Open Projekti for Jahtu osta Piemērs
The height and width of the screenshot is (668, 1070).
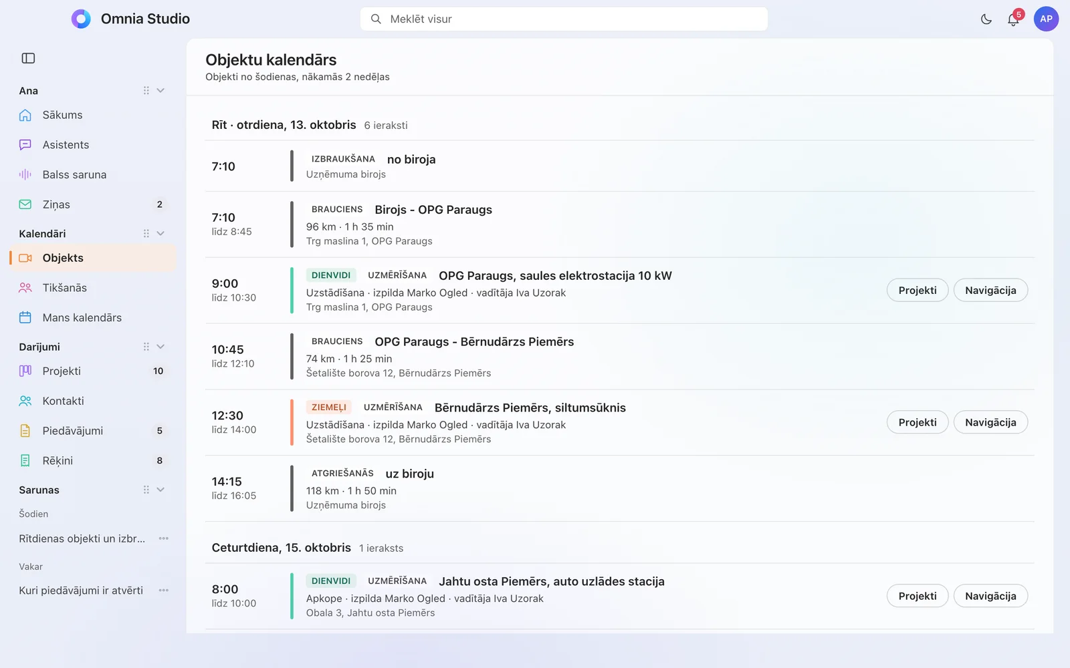[x=918, y=596]
